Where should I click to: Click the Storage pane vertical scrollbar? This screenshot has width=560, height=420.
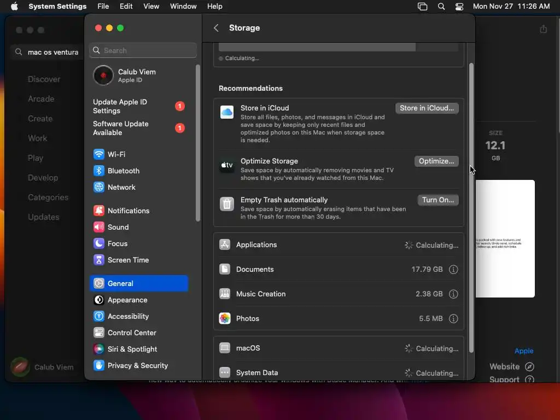tap(471, 208)
